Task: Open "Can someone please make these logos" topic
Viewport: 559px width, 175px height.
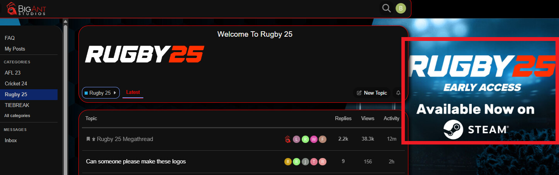Action: click(136, 161)
